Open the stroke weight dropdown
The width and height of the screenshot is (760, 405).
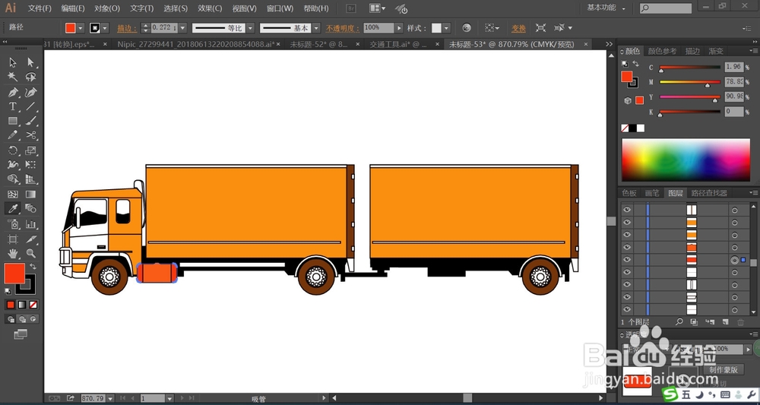tap(182, 28)
